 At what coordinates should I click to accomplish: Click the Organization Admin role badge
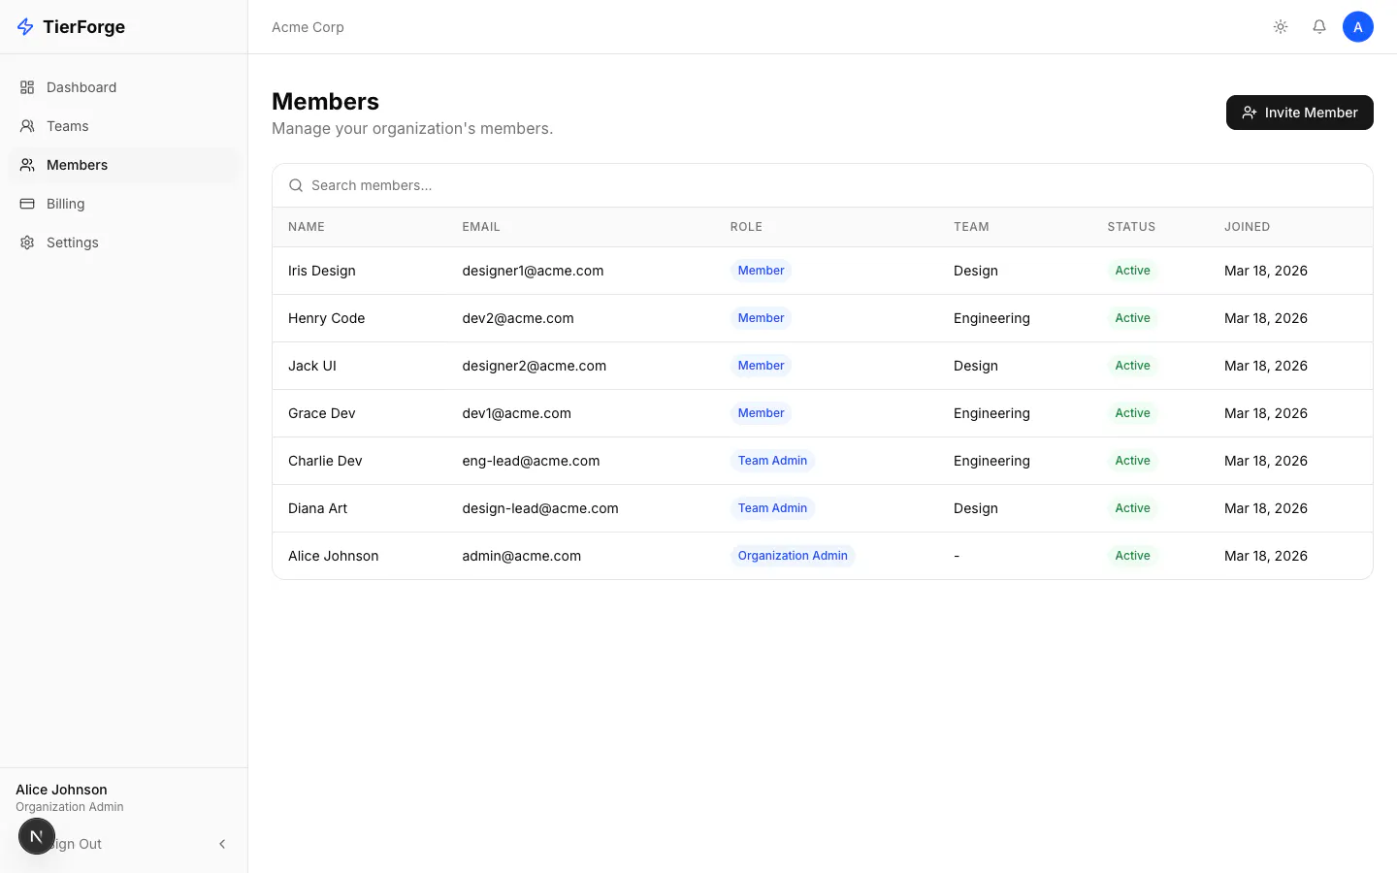pyautogui.click(x=793, y=556)
